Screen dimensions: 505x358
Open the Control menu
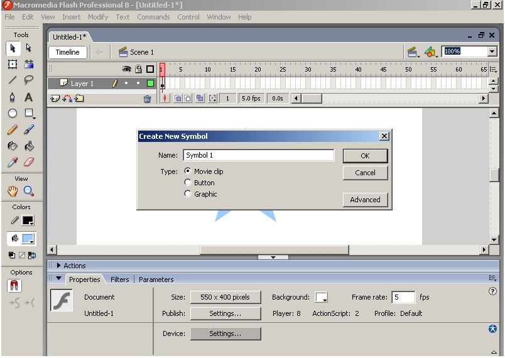click(x=188, y=17)
